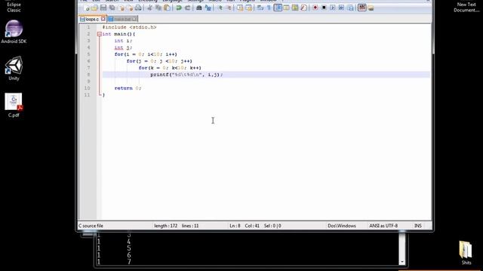Play back the recorded macro
The width and height of the screenshot is (483, 271).
[332, 8]
